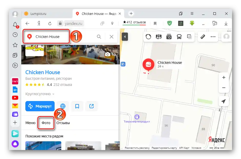Run search with magnifier icon
The height and width of the screenshot is (159, 241).
coord(99,37)
